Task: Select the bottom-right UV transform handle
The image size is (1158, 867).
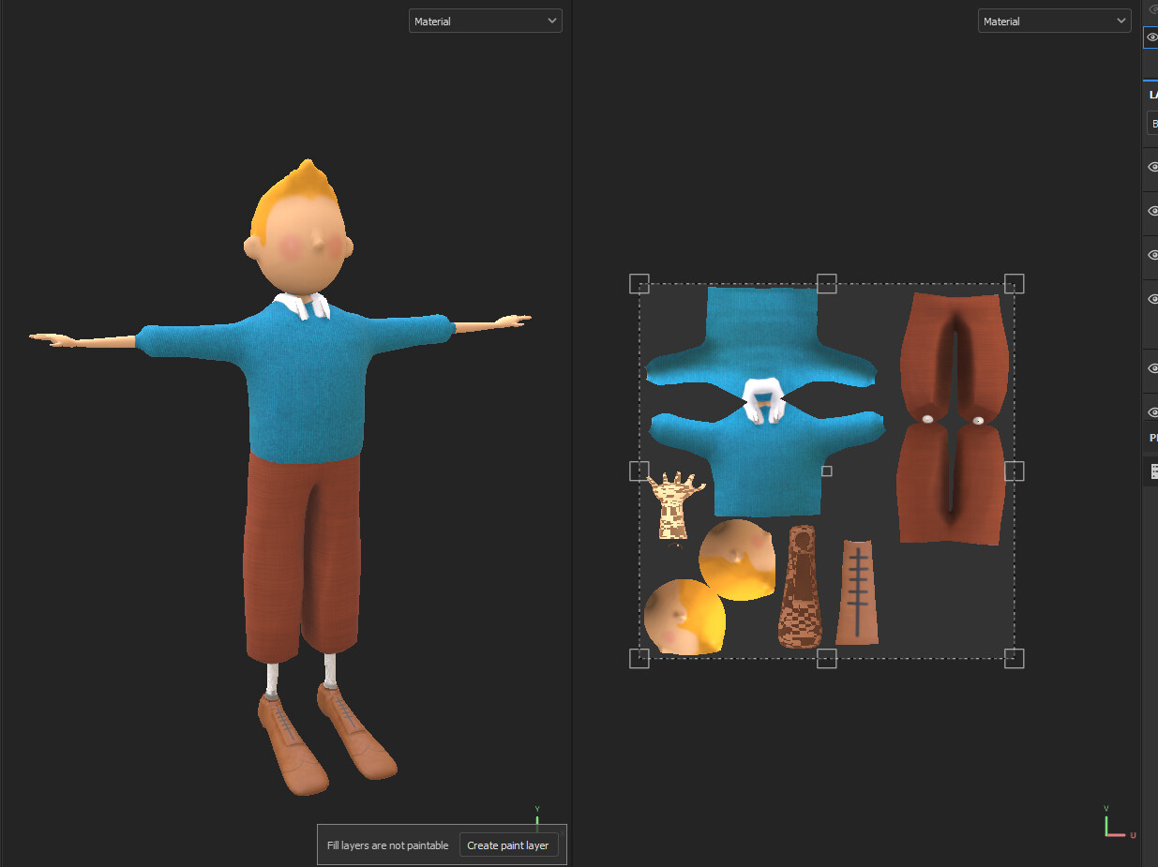Action: [1014, 658]
